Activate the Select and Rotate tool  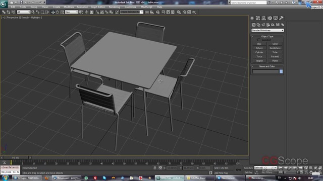(58, 12)
